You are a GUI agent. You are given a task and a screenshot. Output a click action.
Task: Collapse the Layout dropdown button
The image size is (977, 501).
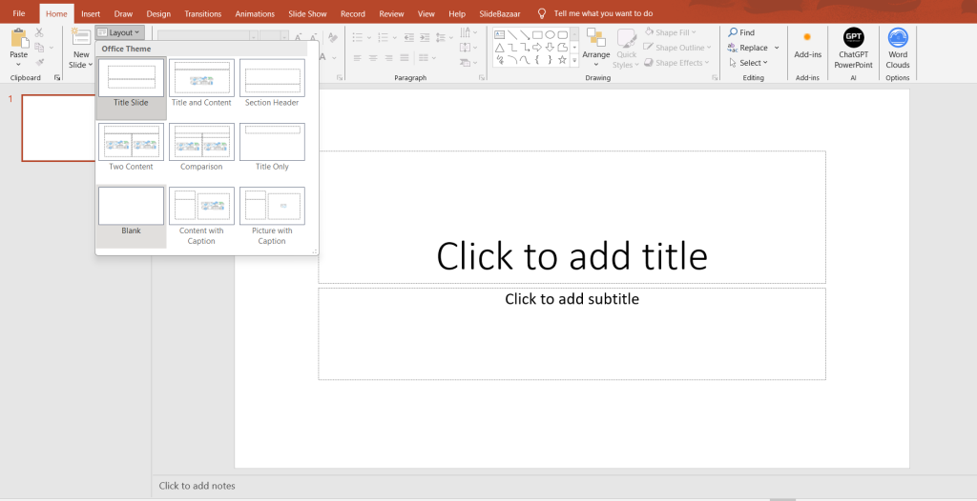[119, 32]
